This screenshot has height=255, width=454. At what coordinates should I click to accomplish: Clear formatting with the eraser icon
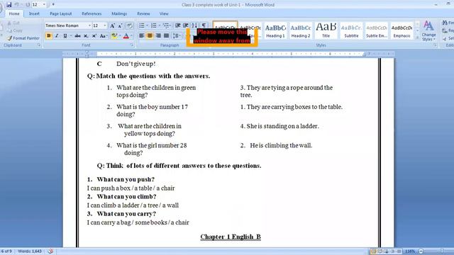pyautogui.click(x=129, y=25)
